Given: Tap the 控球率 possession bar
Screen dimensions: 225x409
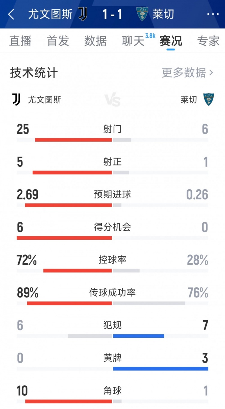Looking at the screenshot, I should pos(112,271).
